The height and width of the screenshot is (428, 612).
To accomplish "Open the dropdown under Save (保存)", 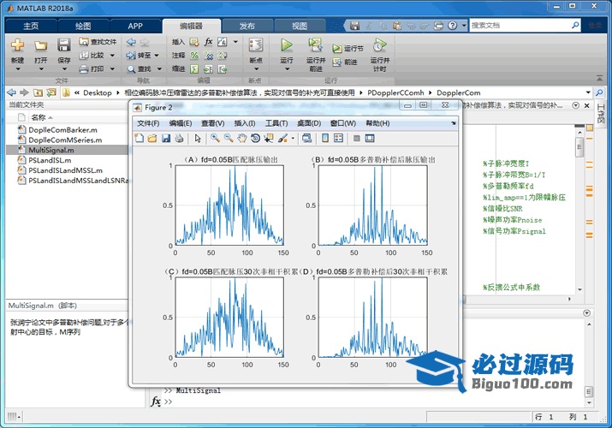I will click(64, 69).
